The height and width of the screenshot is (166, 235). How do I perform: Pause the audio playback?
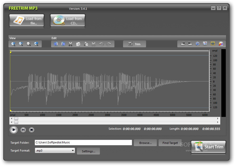pos(23,130)
